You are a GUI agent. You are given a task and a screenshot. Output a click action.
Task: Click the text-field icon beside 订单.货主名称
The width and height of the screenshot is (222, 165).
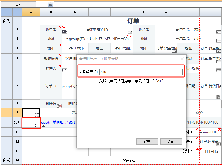218,32
